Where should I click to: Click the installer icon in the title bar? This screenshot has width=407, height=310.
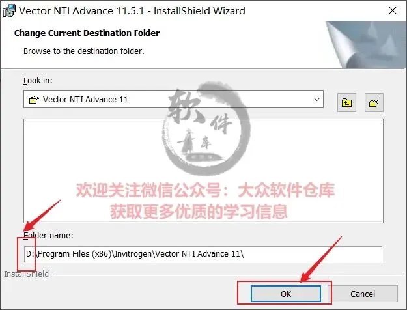(x=9, y=11)
